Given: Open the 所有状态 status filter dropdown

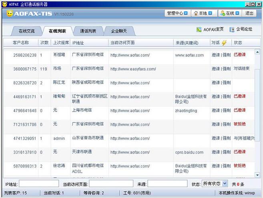Looking at the screenshot, I should (215, 184).
